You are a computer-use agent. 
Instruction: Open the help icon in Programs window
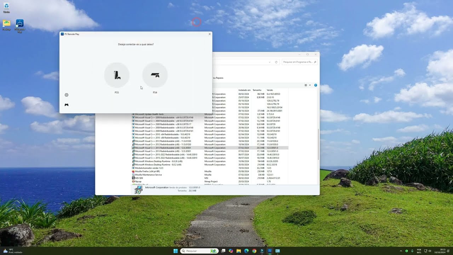[316, 85]
